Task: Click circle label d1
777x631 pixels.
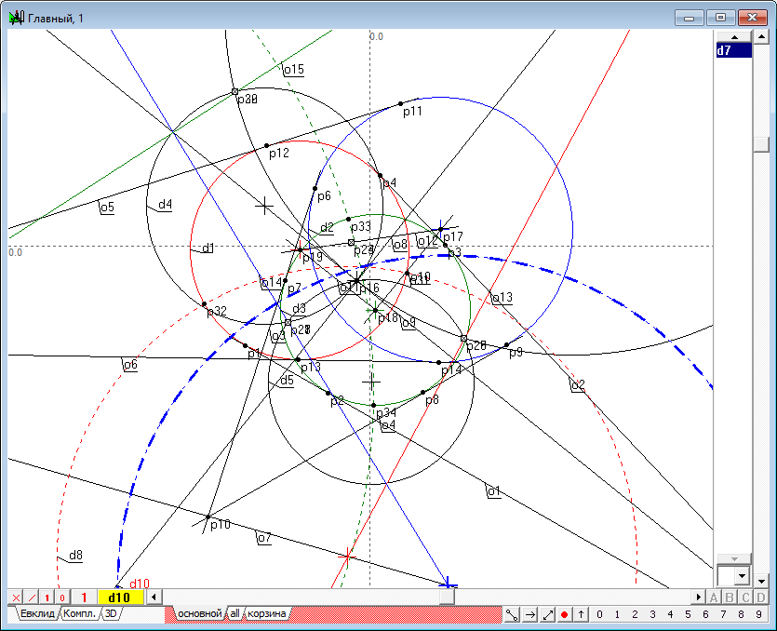Action: click(208, 248)
